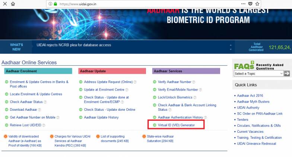The image size is (292, 157).
Task: Open Aadhaar Myth Busters quick link
Action: tap(253, 101)
